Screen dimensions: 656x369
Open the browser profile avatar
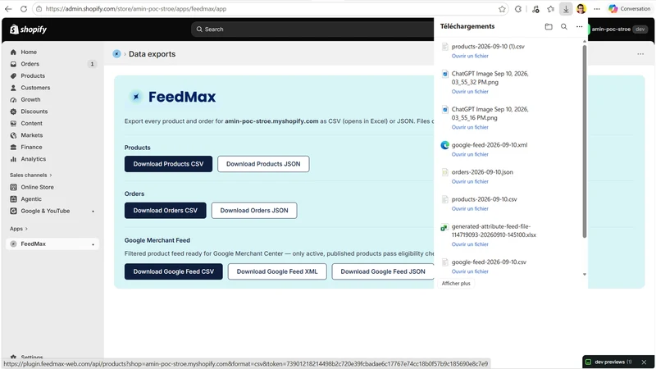(x=581, y=9)
